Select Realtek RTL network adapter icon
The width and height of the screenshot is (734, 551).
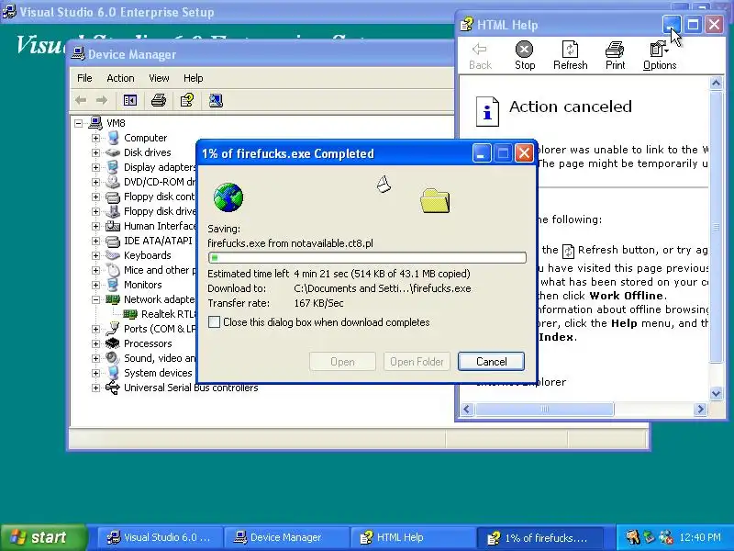(x=130, y=314)
